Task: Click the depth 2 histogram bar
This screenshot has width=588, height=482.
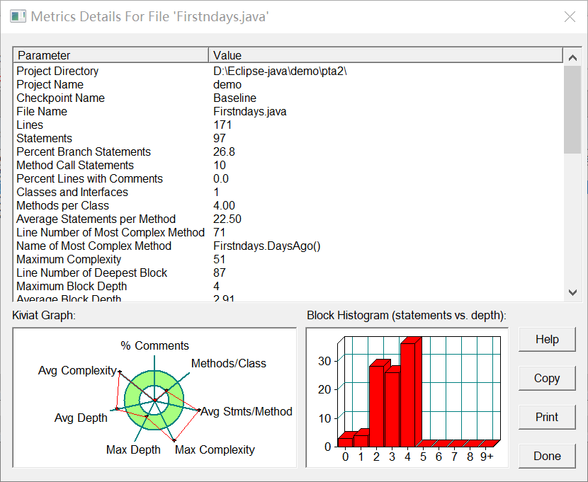Action: click(x=376, y=406)
